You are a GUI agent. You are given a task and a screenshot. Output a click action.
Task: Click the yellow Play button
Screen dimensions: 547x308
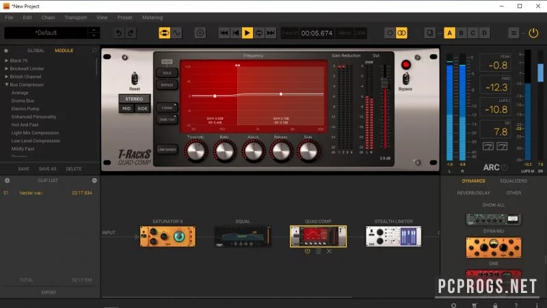click(x=248, y=33)
